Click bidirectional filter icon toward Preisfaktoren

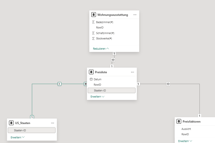tap(168, 84)
